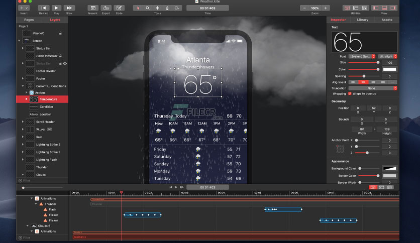The width and height of the screenshot is (420, 243).
Task: Expand the Rain layer
Action: coord(23,137)
